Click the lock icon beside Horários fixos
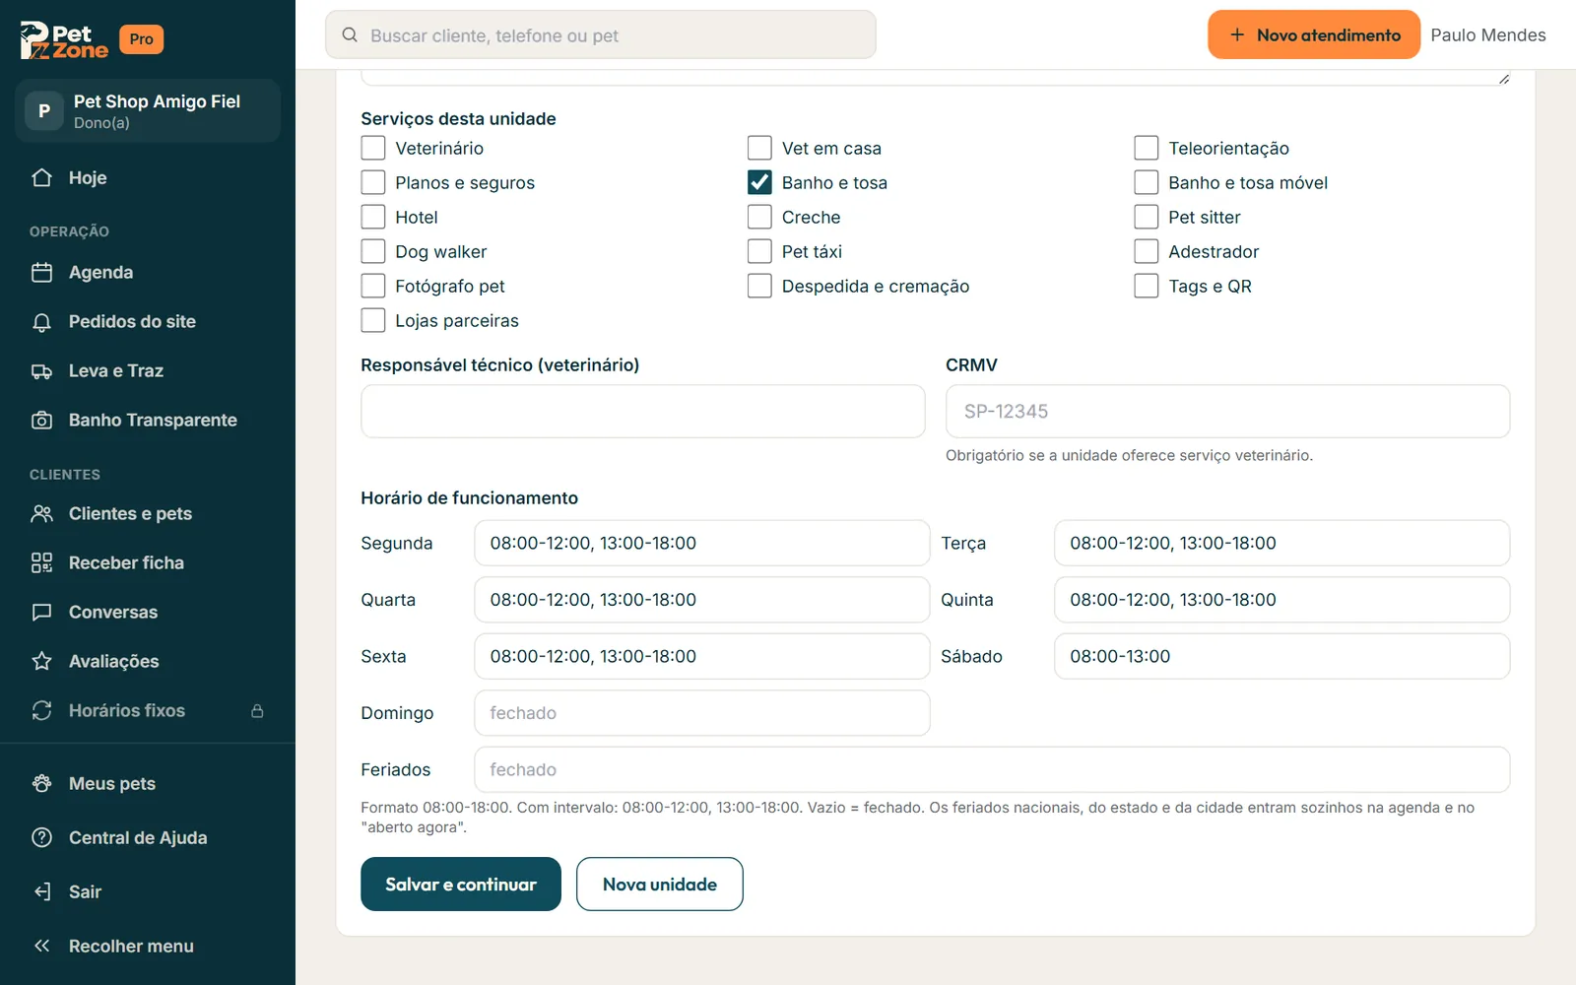Image resolution: width=1576 pixels, height=985 pixels. [257, 711]
